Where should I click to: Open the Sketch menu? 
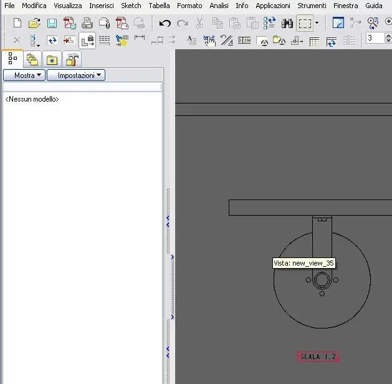click(x=131, y=6)
